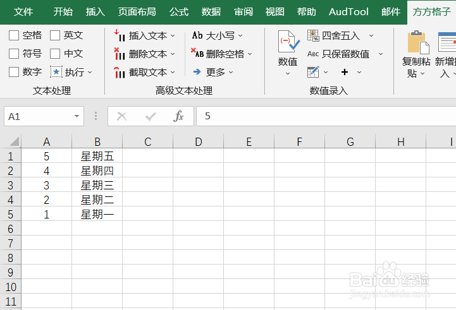Switch to the View (视图) tab
This screenshot has height=310, width=456.
[x=275, y=12]
